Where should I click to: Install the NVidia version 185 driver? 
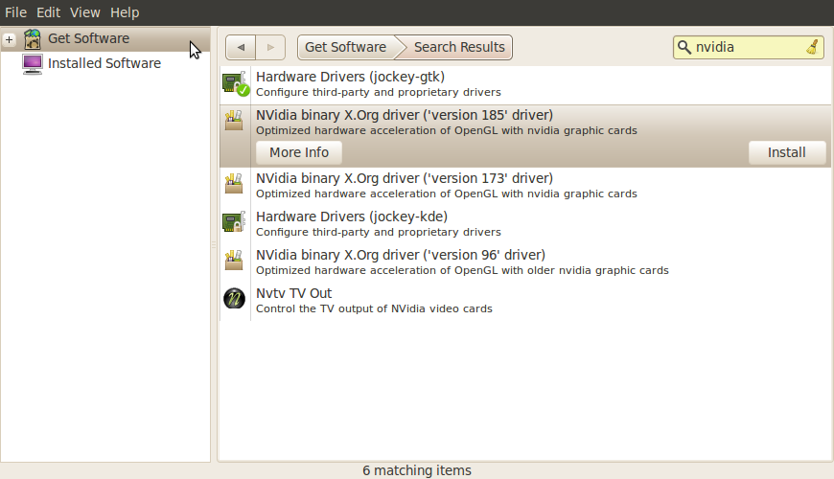click(787, 152)
